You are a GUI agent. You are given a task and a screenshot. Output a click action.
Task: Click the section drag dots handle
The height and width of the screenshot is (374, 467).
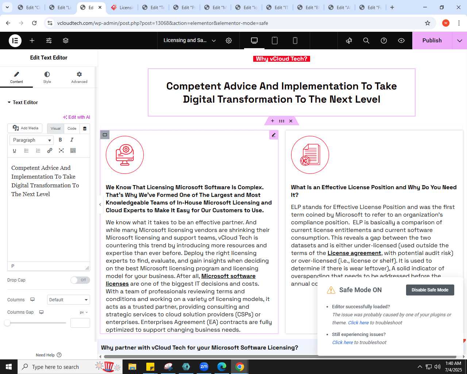(282, 121)
